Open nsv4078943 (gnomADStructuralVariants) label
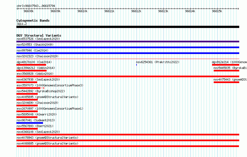This screenshot has width=247, height=157. [x=47, y=138]
